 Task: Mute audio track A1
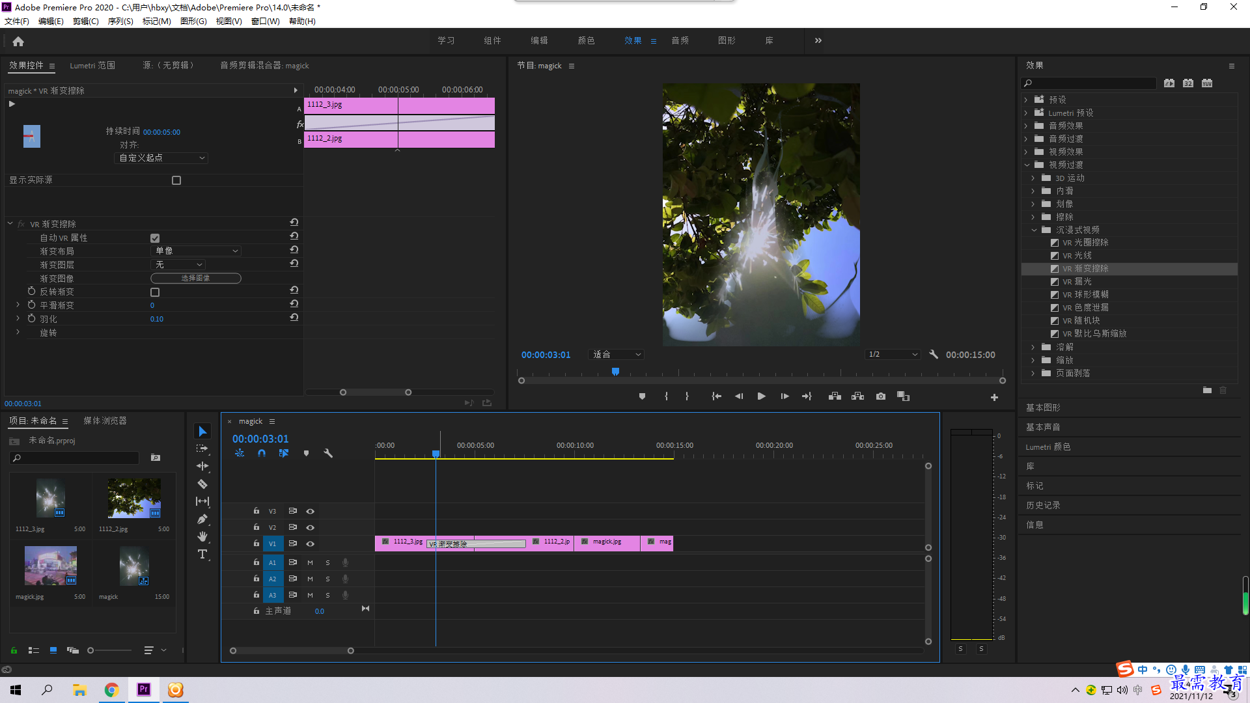click(x=310, y=562)
